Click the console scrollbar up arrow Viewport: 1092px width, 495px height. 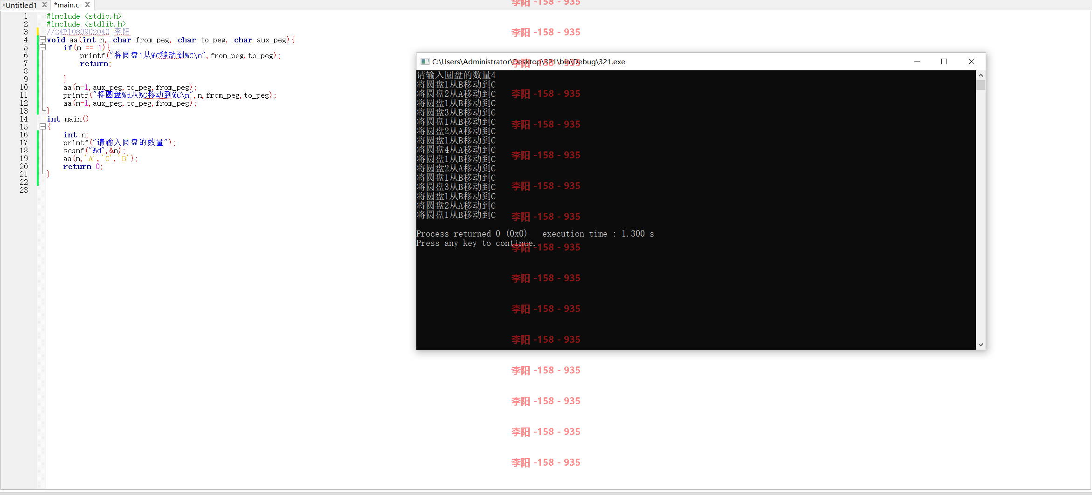click(x=981, y=75)
